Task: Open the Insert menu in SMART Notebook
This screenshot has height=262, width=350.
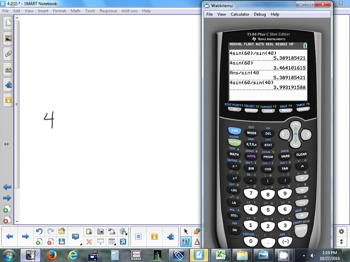Action: click(x=43, y=11)
